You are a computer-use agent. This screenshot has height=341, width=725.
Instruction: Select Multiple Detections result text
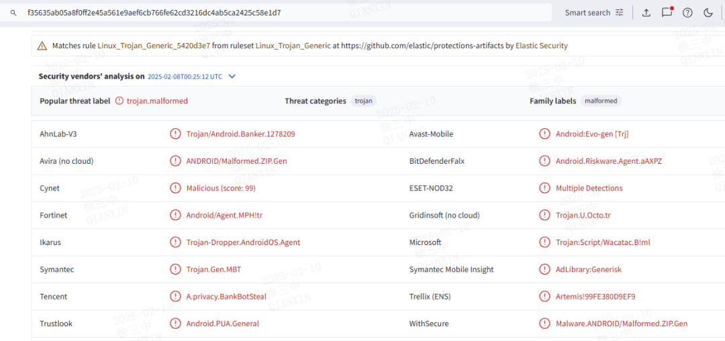coord(589,188)
